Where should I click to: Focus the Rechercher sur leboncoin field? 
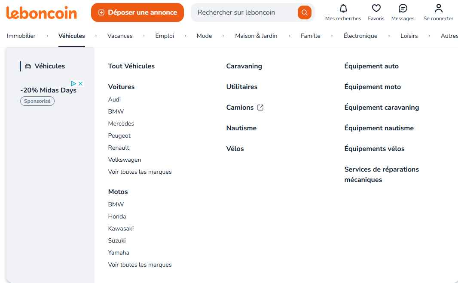(x=245, y=12)
